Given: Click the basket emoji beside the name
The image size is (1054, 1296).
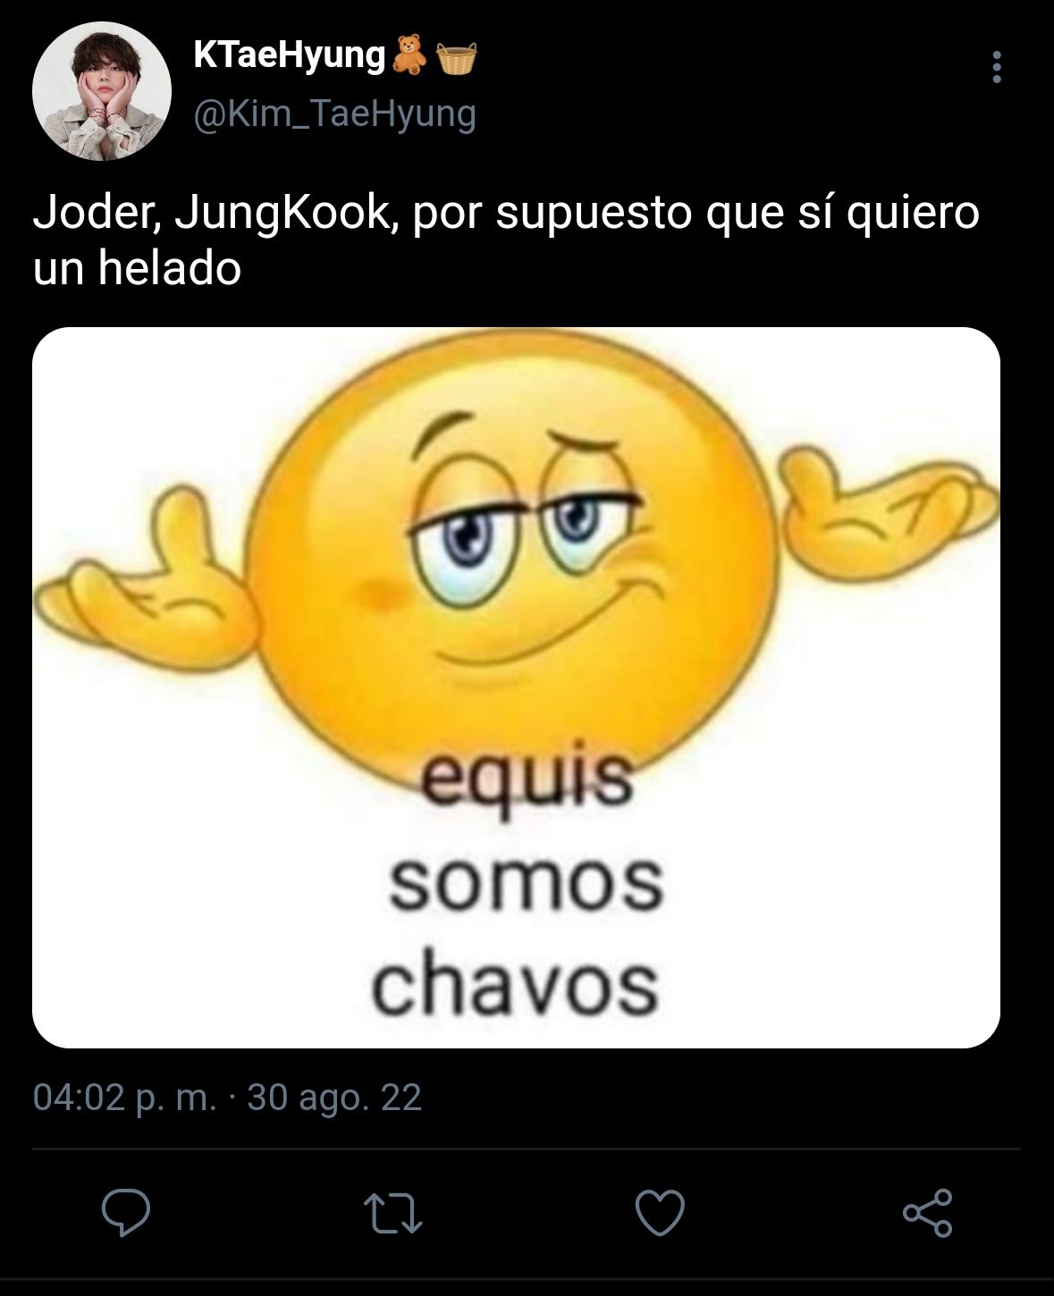Looking at the screenshot, I should (456, 57).
